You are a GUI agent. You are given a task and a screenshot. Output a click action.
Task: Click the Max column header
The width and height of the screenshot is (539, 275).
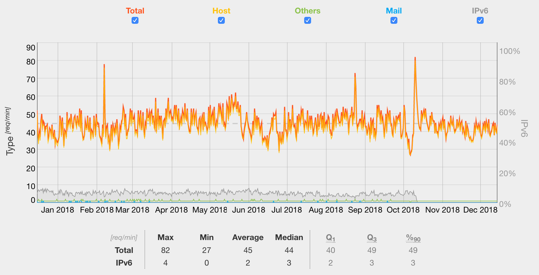point(165,237)
